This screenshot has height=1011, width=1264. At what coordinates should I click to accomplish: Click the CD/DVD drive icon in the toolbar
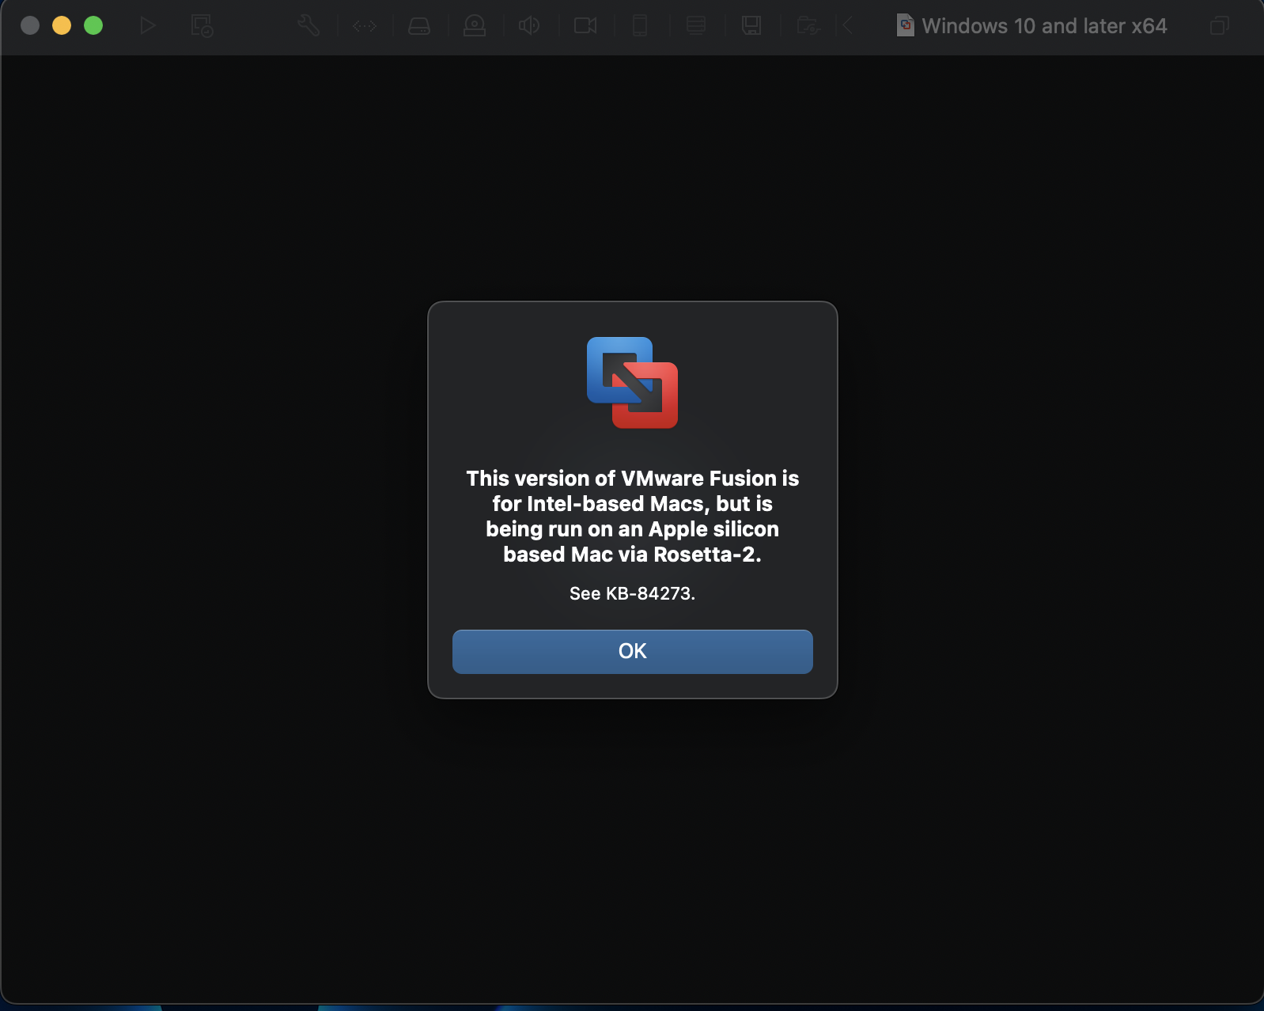click(475, 26)
